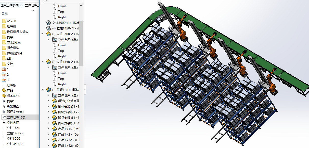
Task: Collapse the 立柱1450-2<1> tree node
Action: [42, 62]
